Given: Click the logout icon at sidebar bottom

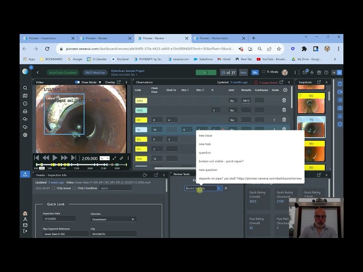Looking at the screenshot, I should coord(25,231).
